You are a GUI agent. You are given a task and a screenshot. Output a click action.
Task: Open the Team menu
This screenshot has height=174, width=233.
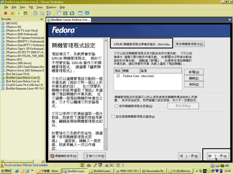point(40,7)
